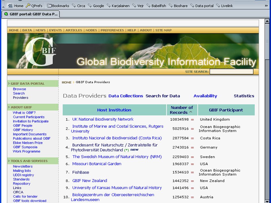Sort by GBIF Participant column header
The height and width of the screenshot is (203, 271).
pyautogui.click(x=226, y=110)
